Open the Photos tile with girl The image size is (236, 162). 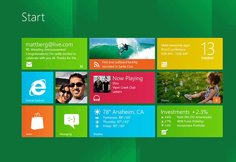pos(189,88)
